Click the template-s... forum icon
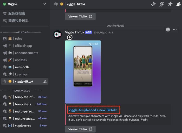 point(5,104)
